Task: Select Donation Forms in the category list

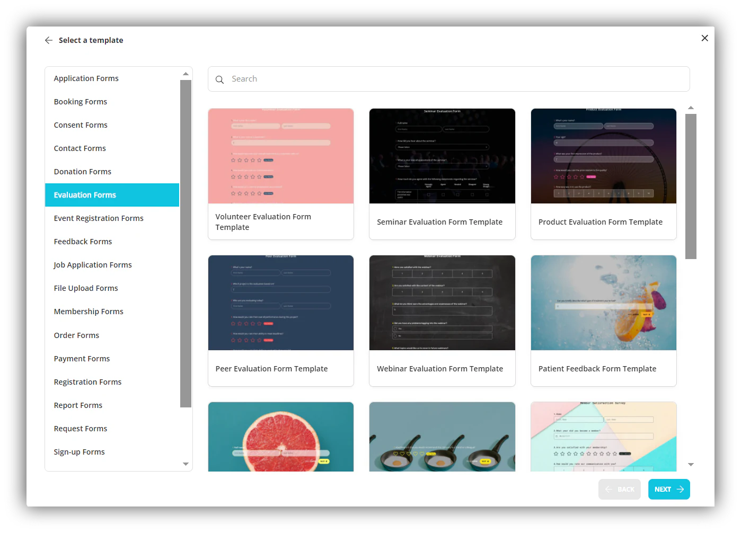Action: [112, 172]
